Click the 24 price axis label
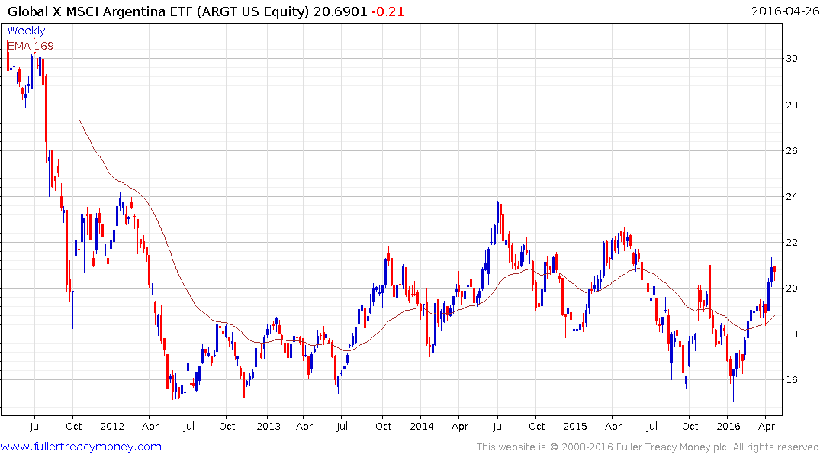 [792, 197]
